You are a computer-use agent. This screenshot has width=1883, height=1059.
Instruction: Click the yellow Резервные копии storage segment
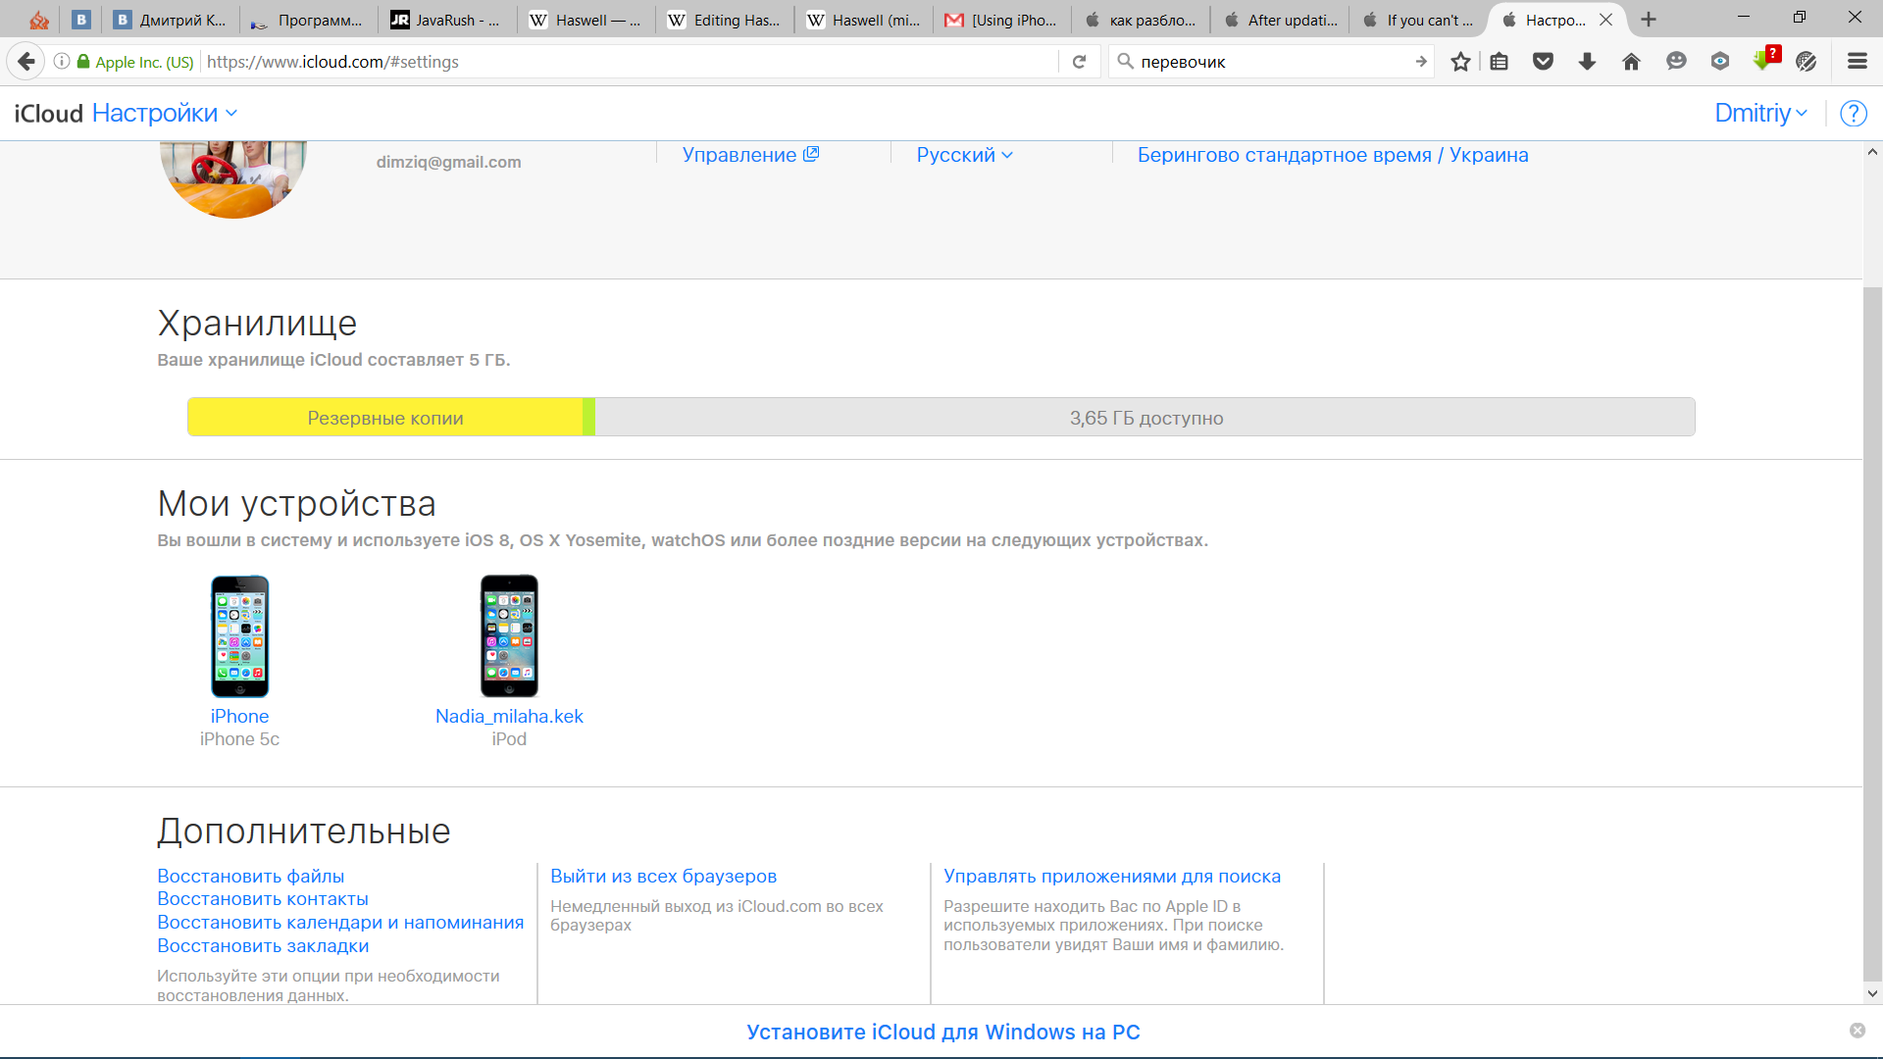click(385, 418)
